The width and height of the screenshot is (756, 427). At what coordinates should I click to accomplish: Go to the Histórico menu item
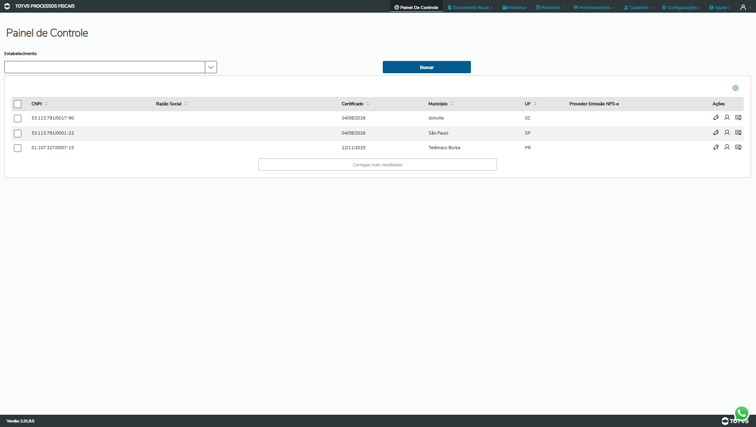514,8
